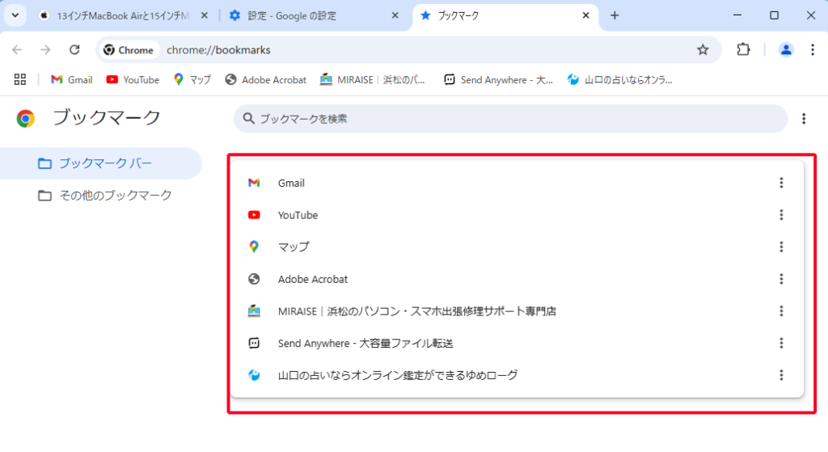Close the 13インチMacBook Air tab
Viewport: 828px width, 452px height.
pos(205,16)
